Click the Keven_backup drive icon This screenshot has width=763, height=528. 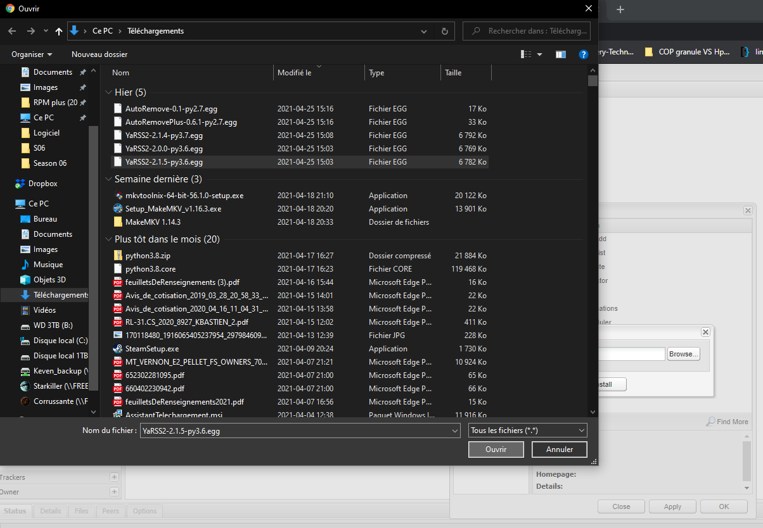click(25, 371)
